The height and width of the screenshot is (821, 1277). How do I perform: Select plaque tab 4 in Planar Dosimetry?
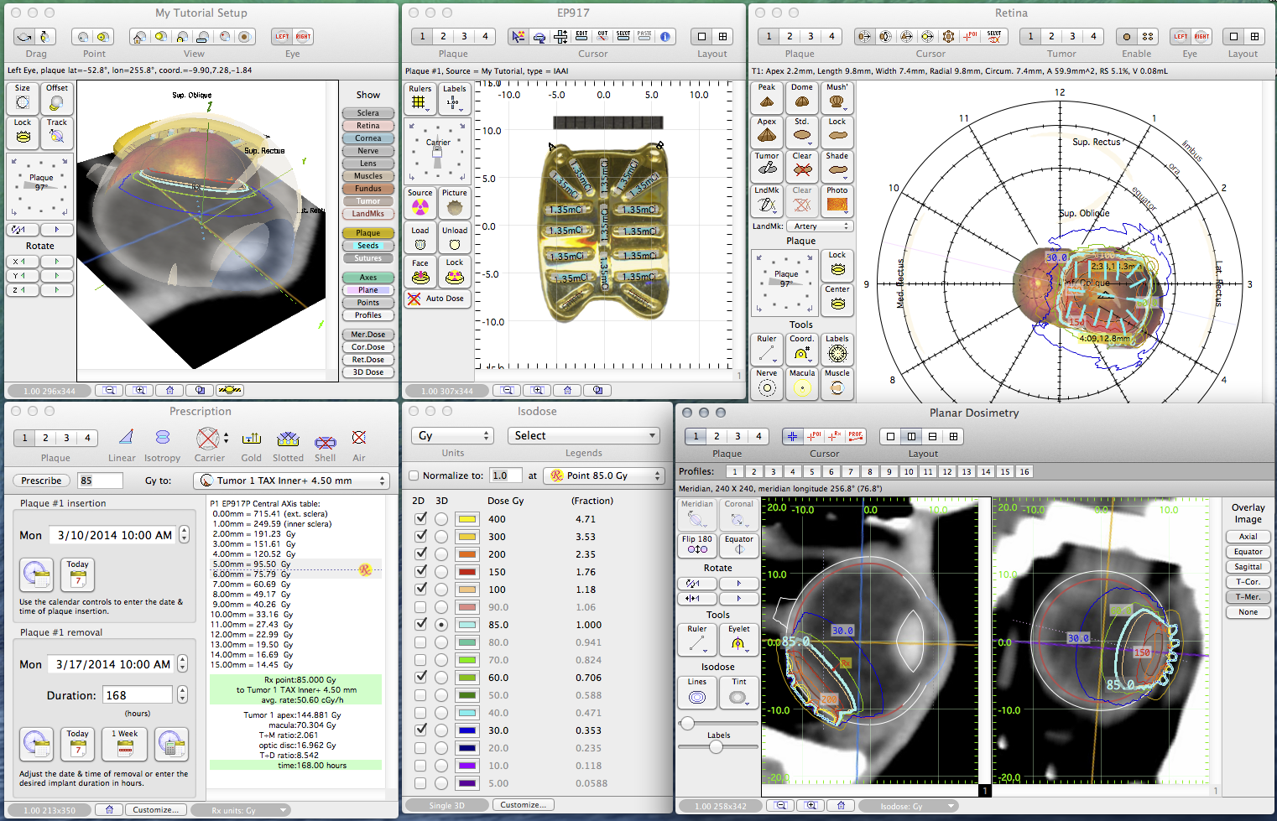pos(758,436)
